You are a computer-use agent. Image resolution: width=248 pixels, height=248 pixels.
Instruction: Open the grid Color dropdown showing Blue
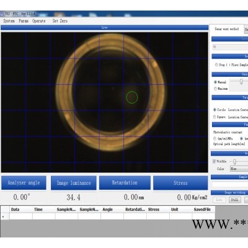click(x=239, y=169)
